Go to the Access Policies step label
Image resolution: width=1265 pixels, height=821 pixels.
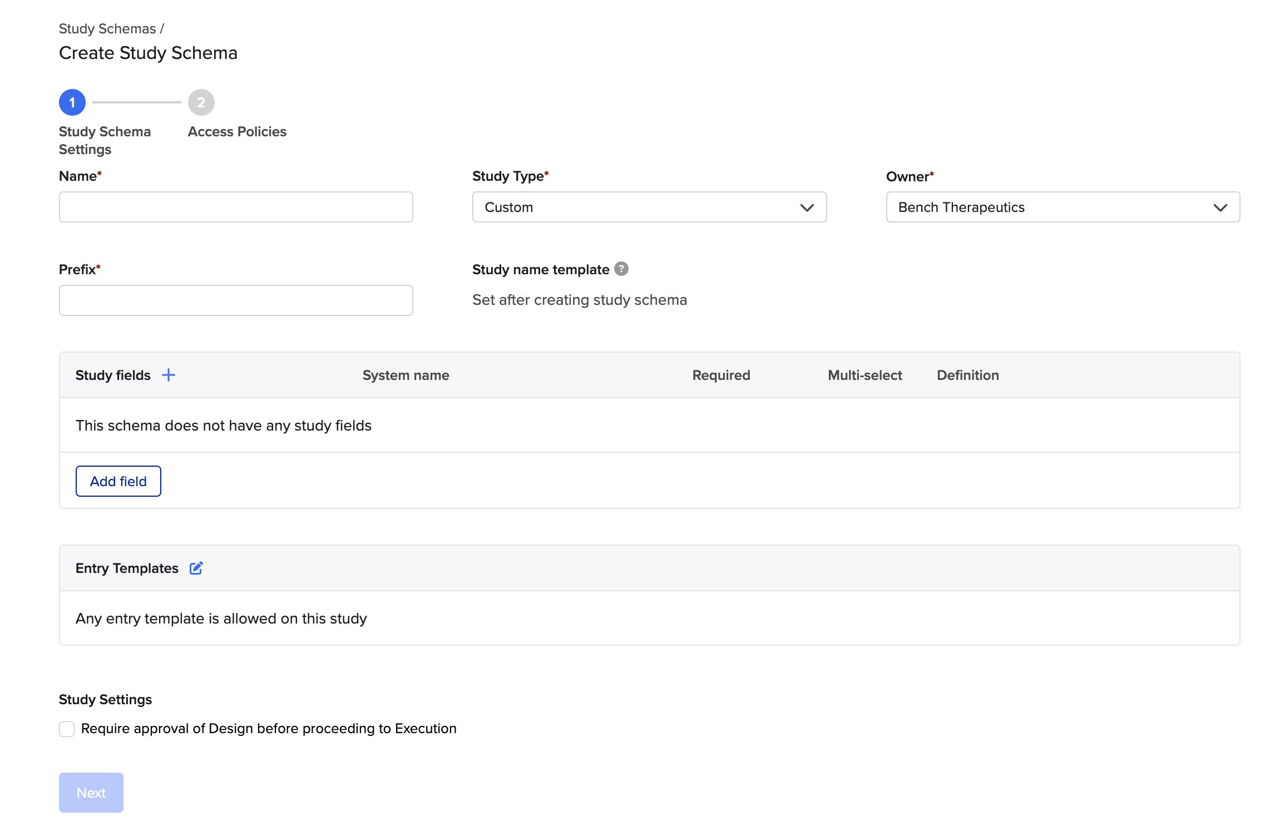[237, 132]
